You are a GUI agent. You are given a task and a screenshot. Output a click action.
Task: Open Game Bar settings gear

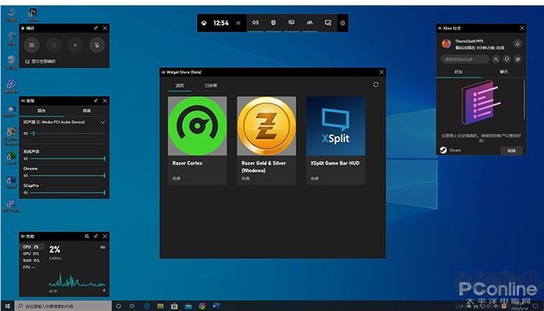point(343,23)
